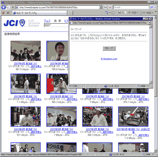Click 続きを見る link above 981.6 Kbyte
158x157 pixels.
[36, 66]
